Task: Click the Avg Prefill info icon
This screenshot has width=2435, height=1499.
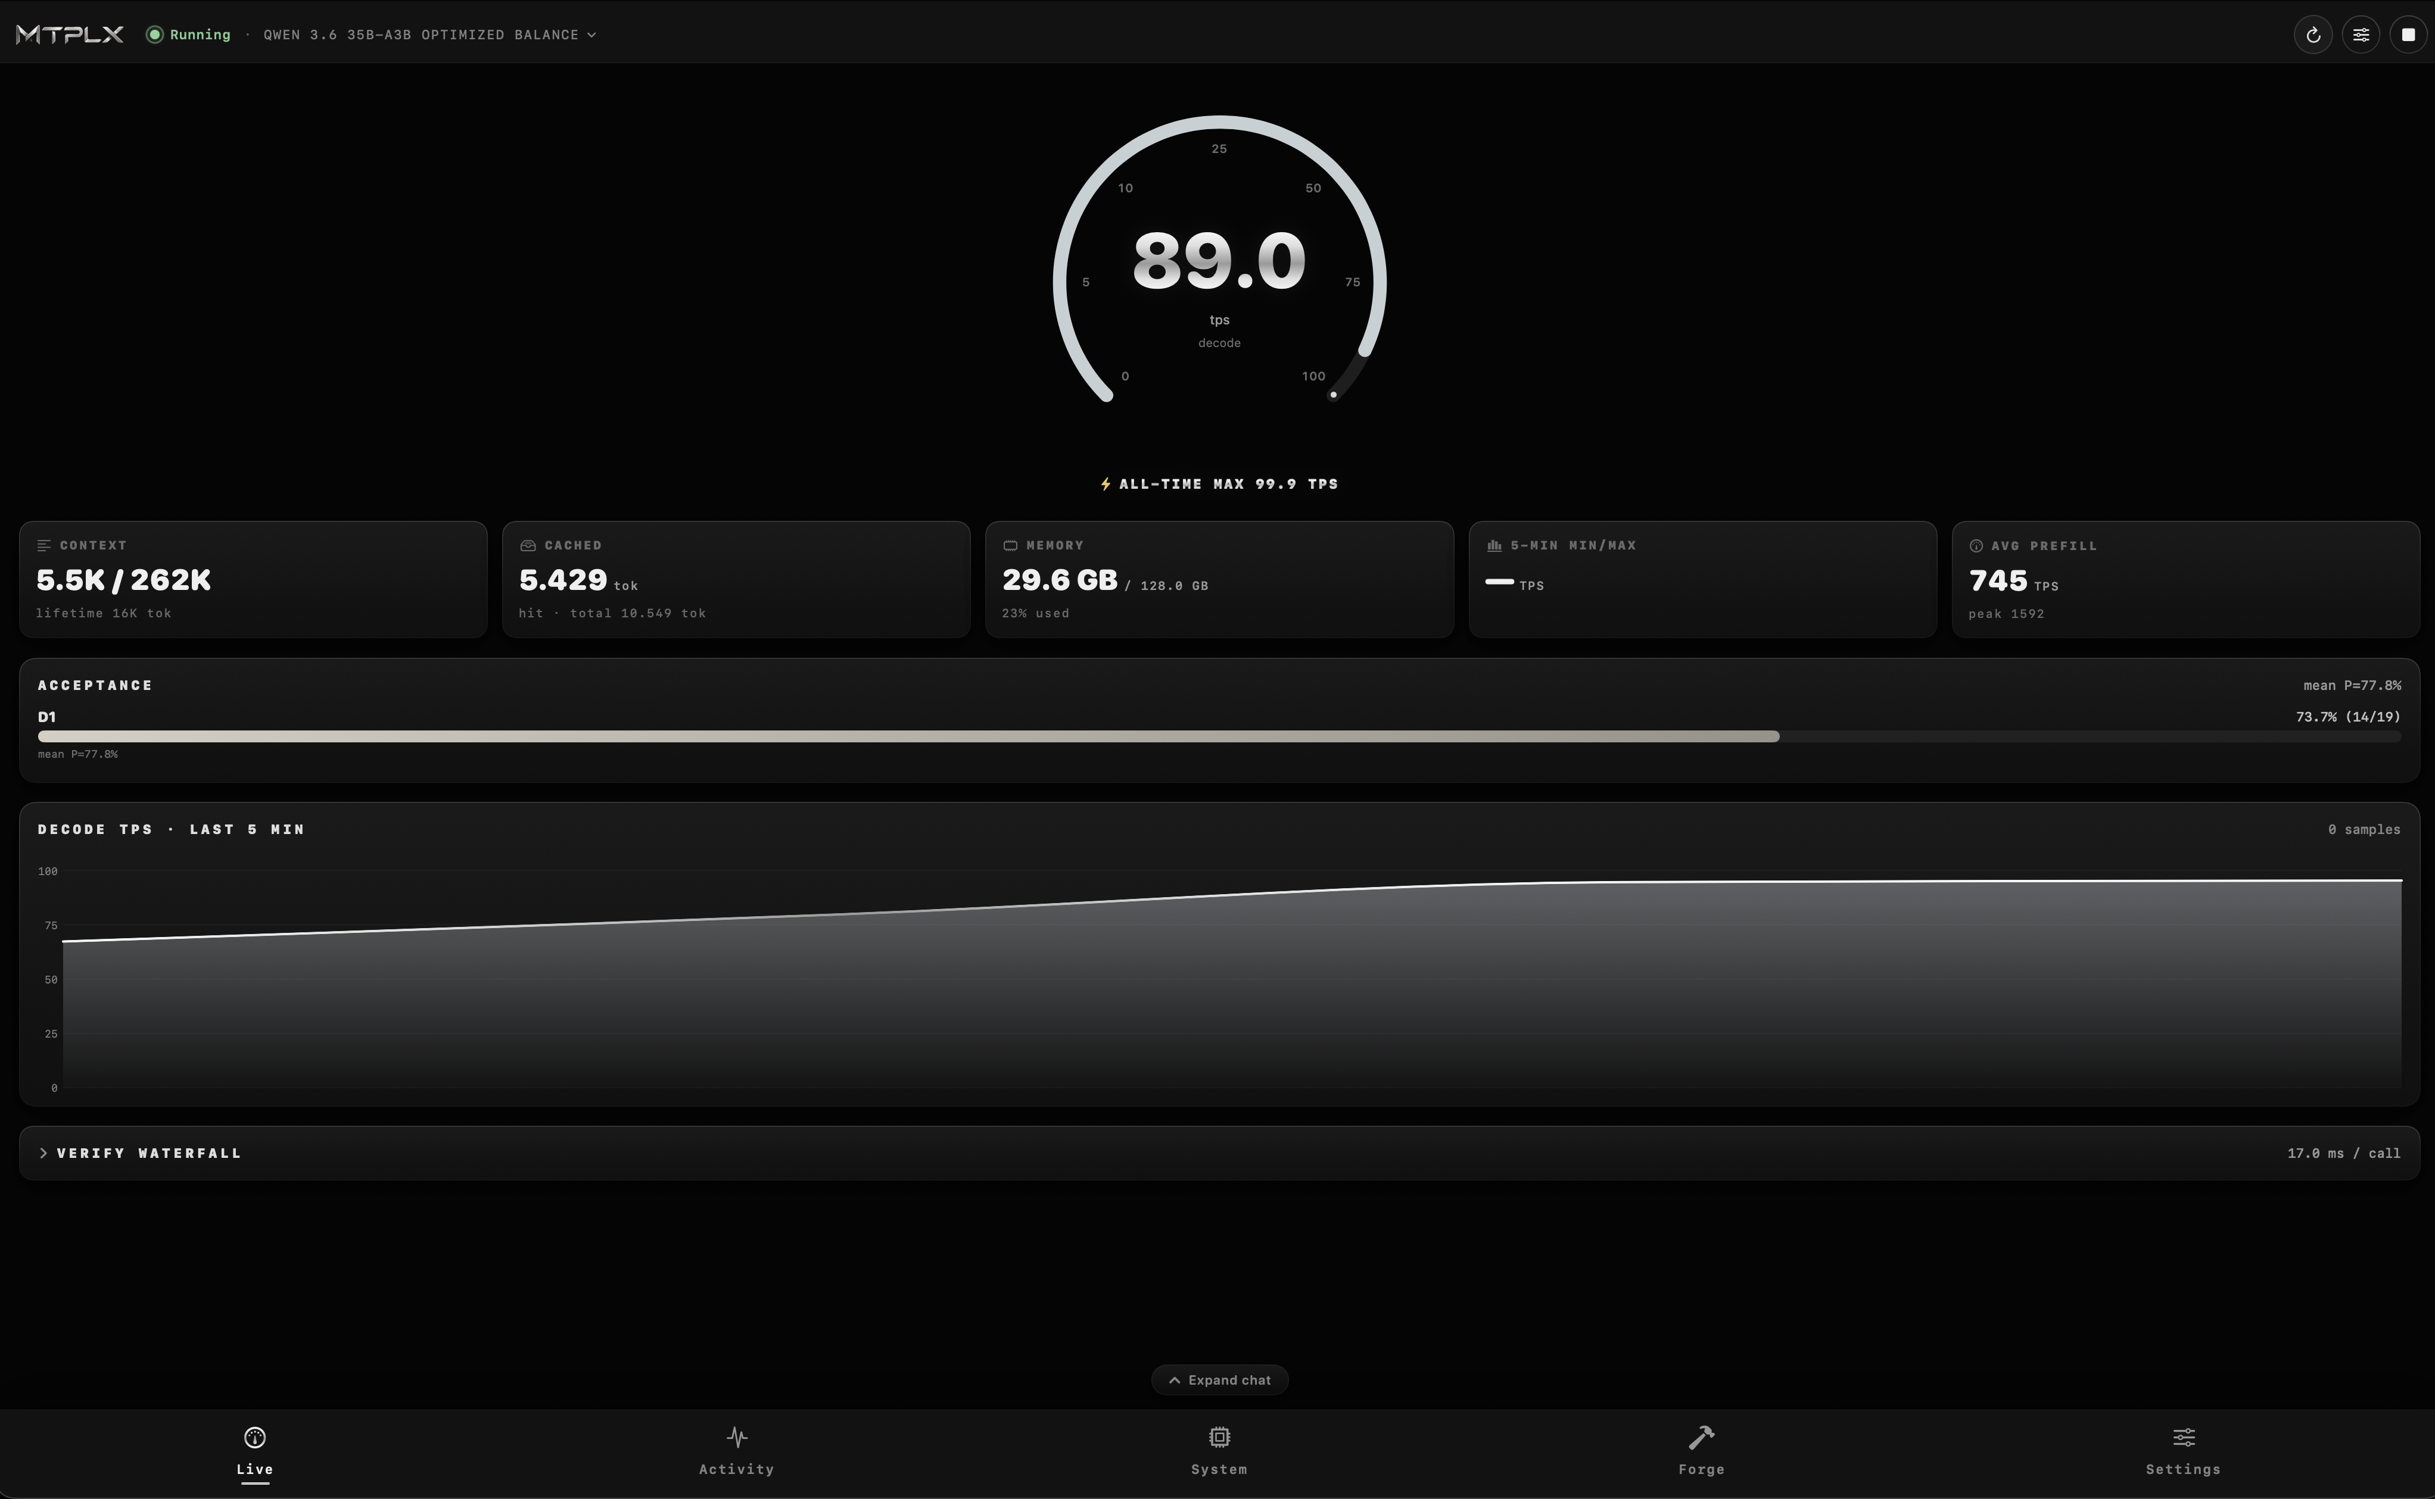Action: tap(1976, 546)
